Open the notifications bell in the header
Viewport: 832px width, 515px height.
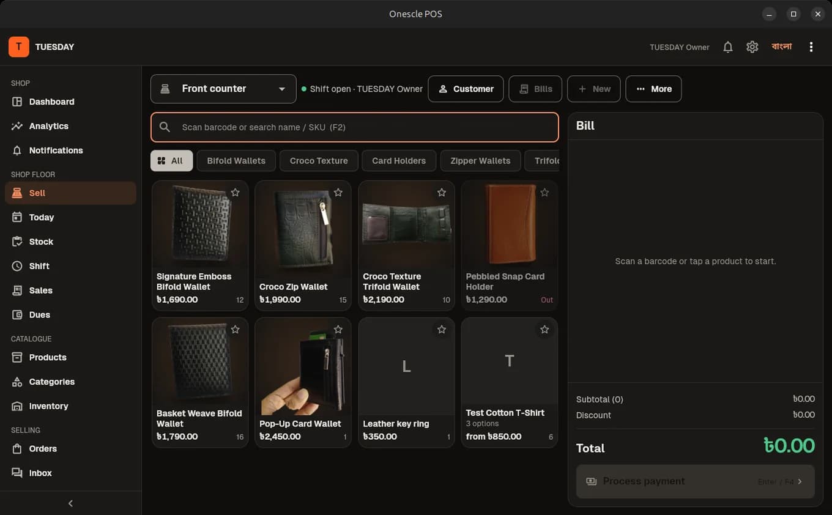[x=728, y=47]
